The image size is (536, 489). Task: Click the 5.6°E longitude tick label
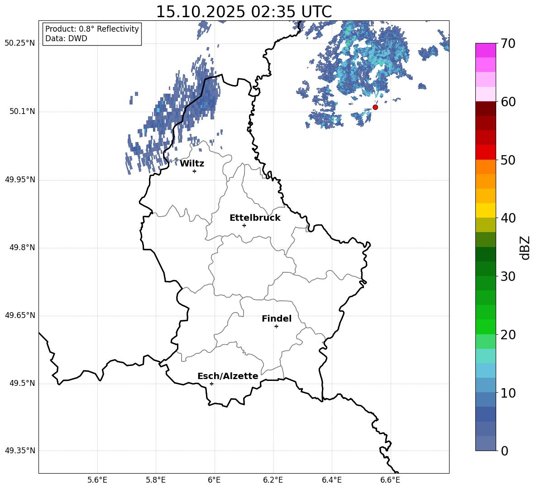pyautogui.click(x=97, y=480)
